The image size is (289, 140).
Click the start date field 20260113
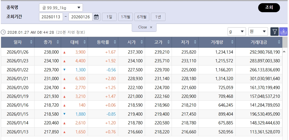(51, 17)
